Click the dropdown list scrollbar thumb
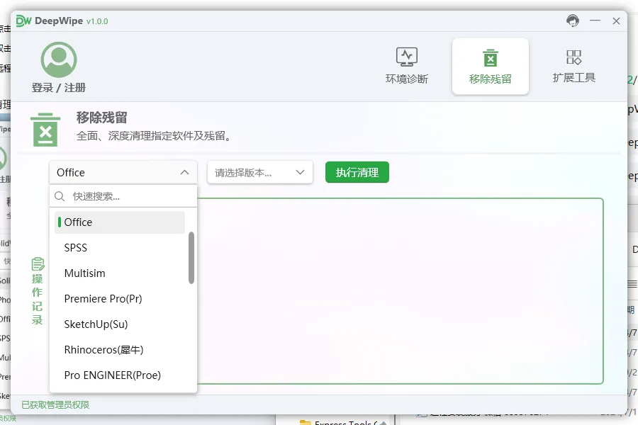The image size is (638, 425). (x=191, y=258)
